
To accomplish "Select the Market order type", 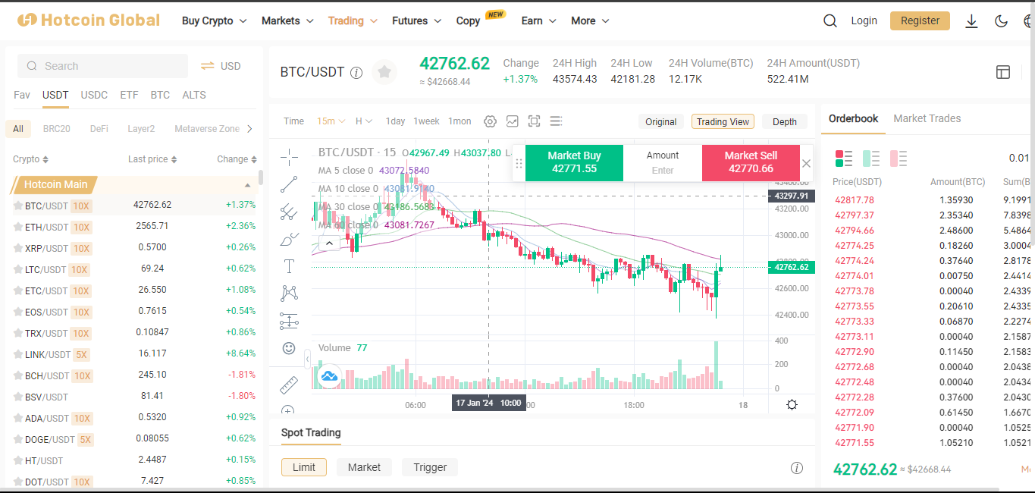I will [364, 467].
